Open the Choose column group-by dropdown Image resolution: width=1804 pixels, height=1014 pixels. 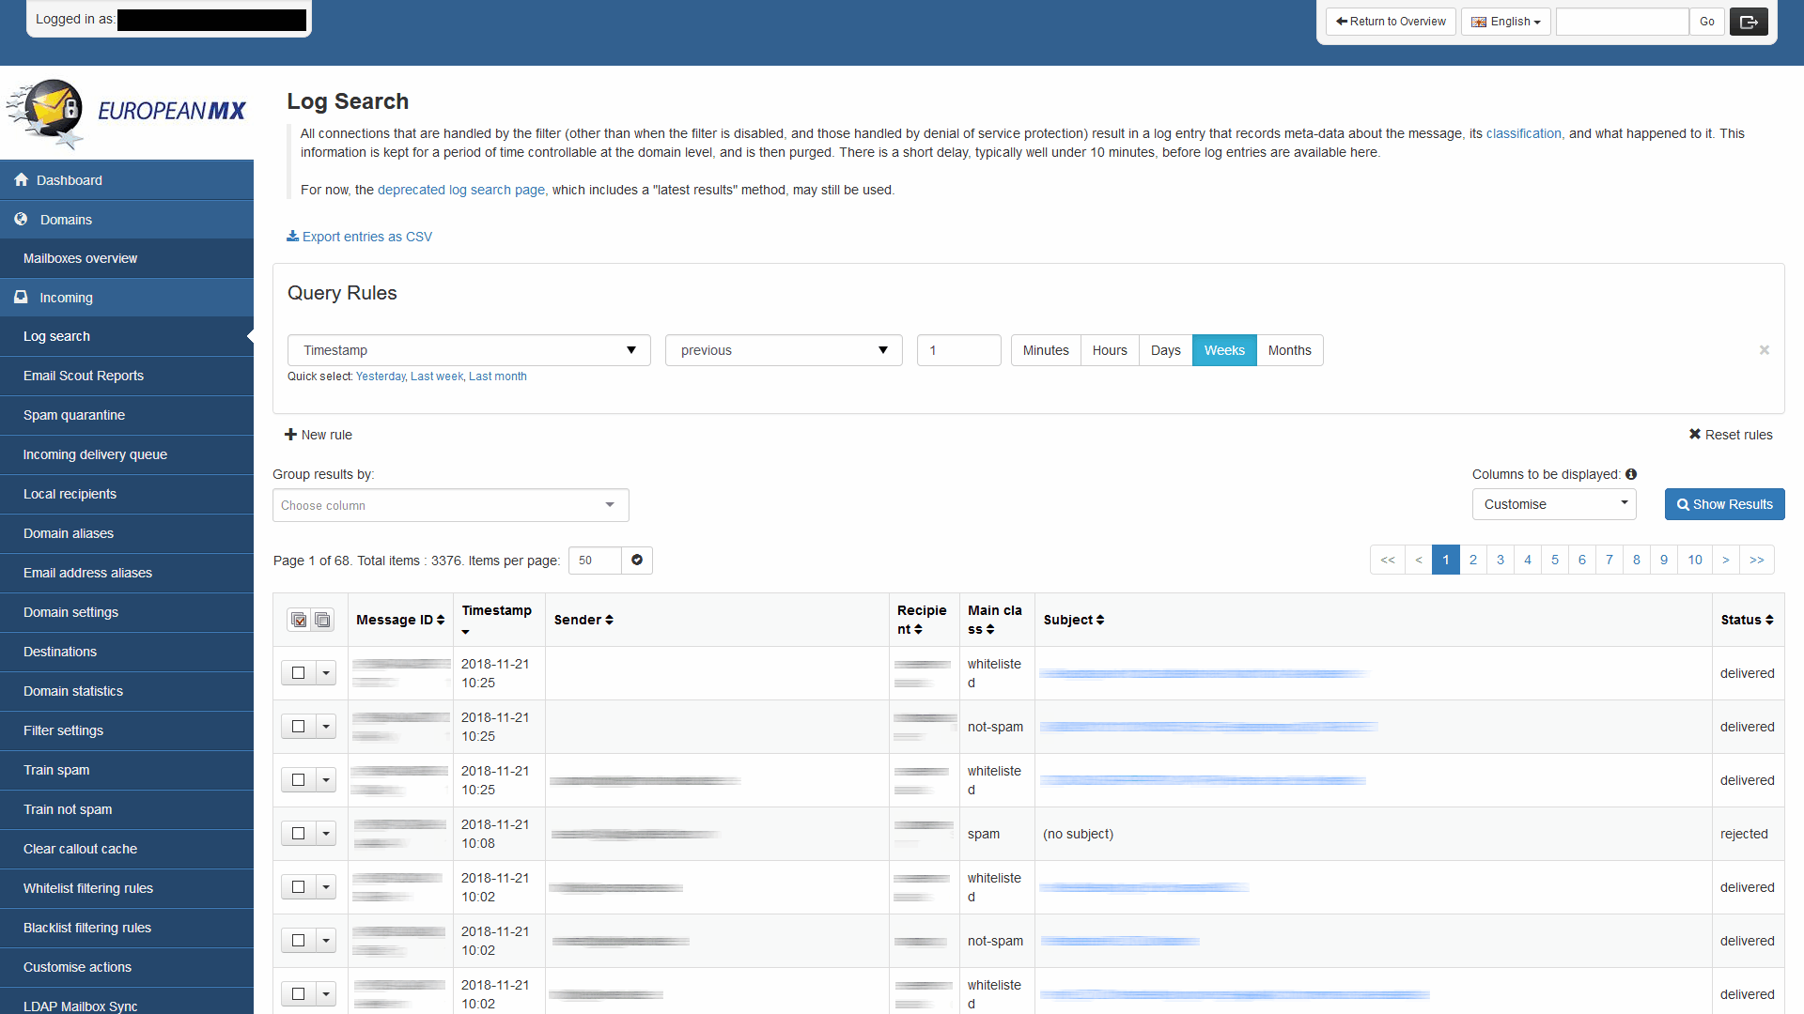[450, 505]
